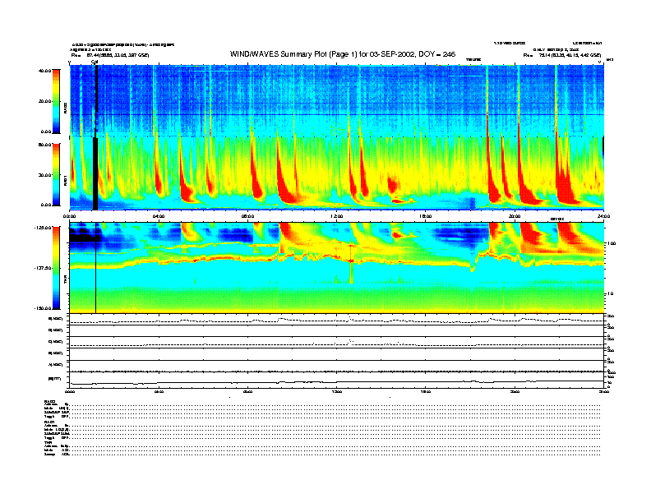Click the -125.00 label on TNR scale

point(43,228)
